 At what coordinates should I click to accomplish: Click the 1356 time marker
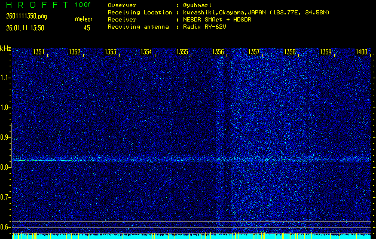pyautogui.click(x=218, y=52)
